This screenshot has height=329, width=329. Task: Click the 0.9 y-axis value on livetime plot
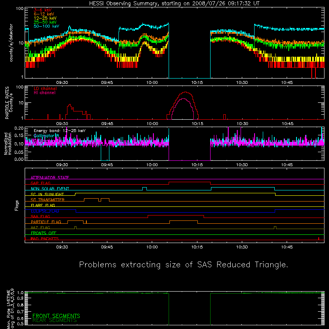[20, 298]
